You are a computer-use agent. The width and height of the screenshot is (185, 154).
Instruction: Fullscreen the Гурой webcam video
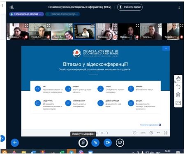[x=49, y=25]
